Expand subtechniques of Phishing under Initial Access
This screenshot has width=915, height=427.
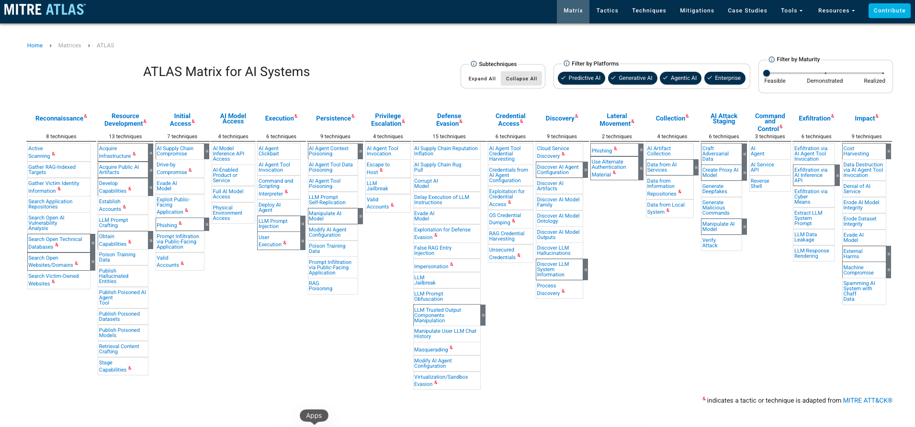(207, 224)
